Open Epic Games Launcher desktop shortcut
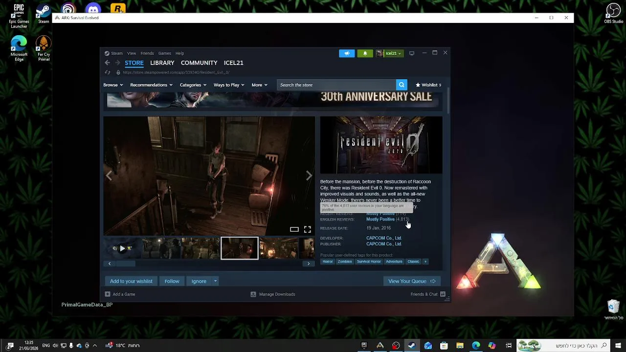This screenshot has width=626, height=352. click(19, 16)
